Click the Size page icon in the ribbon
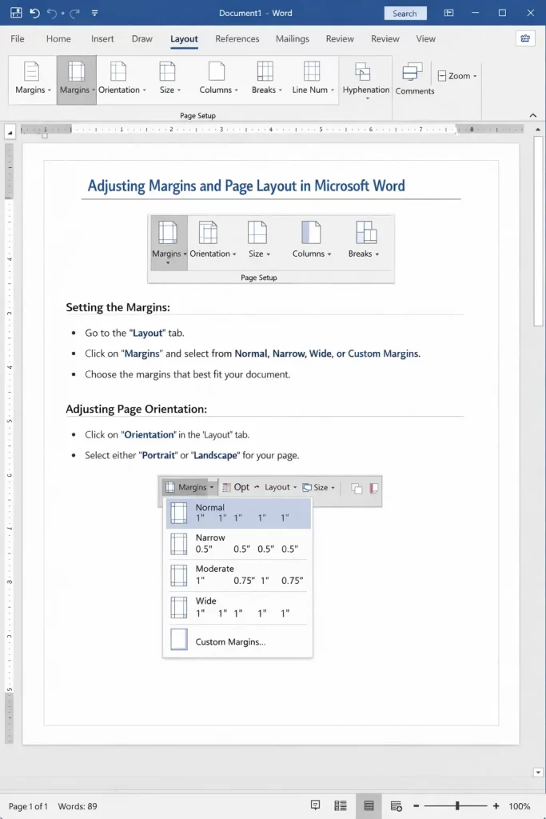The width and height of the screenshot is (546, 819). 167,71
